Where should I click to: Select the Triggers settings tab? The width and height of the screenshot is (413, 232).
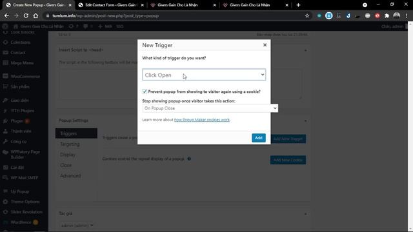[76, 133]
